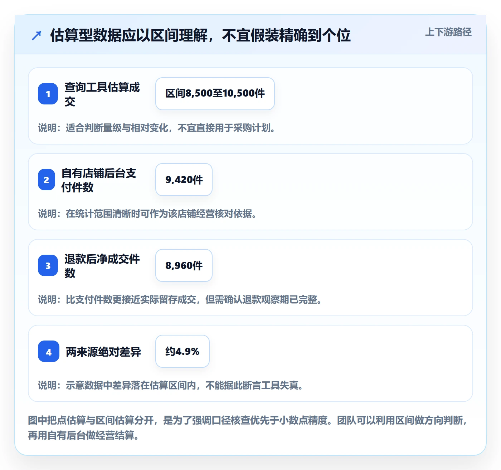Image resolution: width=501 pixels, height=470 pixels.
Task: Click the 区间8,500至10,500件 value box
Action: click(215, 94)
